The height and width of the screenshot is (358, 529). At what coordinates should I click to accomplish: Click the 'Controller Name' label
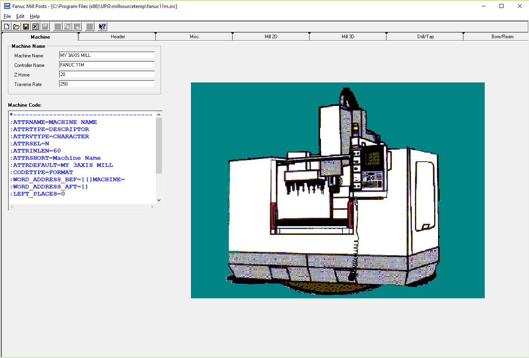[29, 65]
